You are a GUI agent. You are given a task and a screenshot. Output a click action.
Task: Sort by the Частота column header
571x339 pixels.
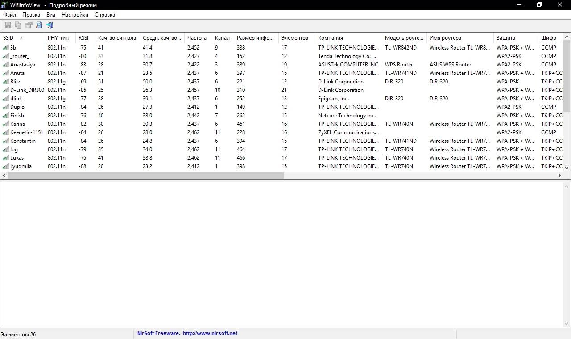[198, 38]
